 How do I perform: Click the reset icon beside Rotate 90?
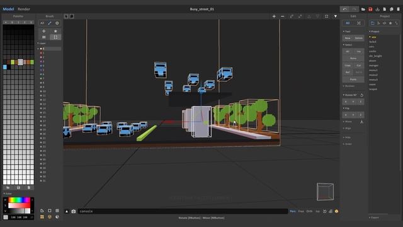click(x=361, y=95)
